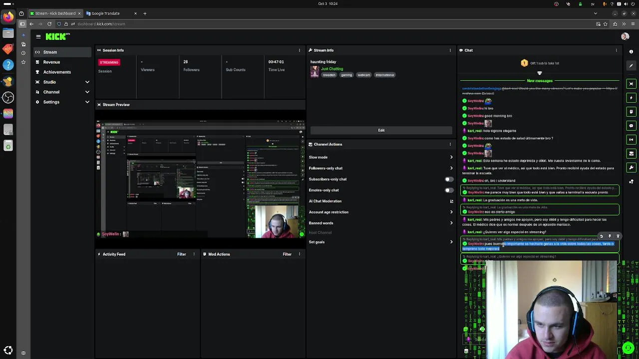Click the Stream Preview thumbnail
The image size is (639, 359).
tap(201, 179)
